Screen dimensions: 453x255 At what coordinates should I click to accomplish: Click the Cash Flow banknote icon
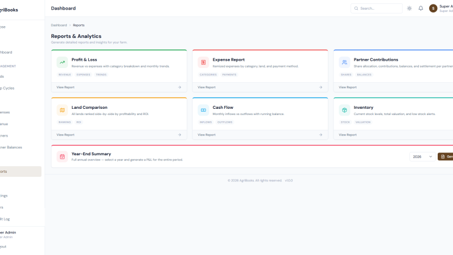pos(203,110)
